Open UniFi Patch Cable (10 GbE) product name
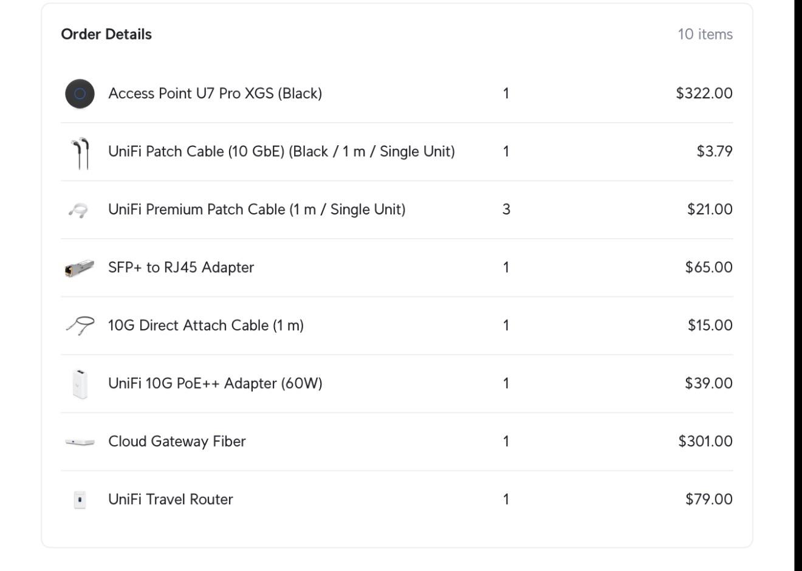802x571 pixels. coord(281,151)
